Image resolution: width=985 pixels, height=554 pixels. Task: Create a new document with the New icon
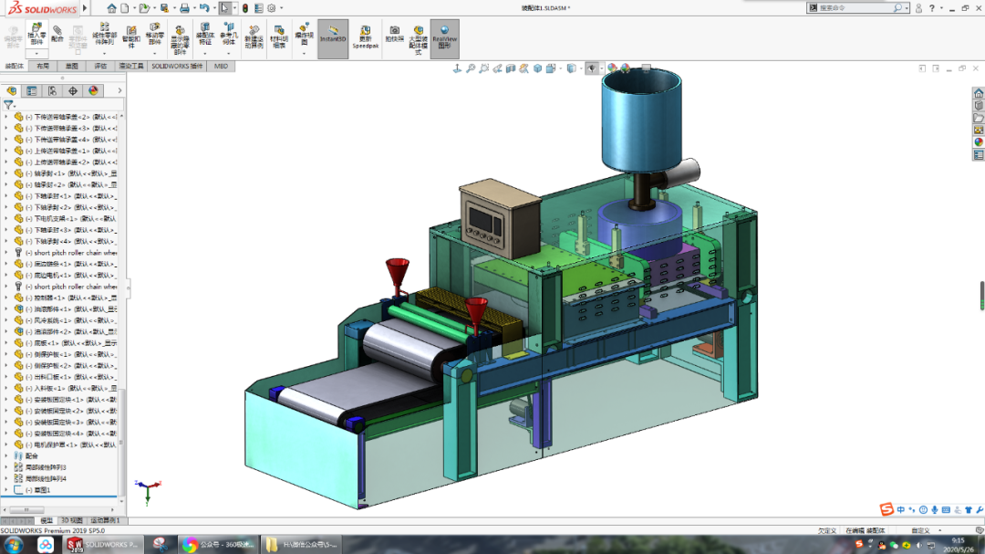tap(125, 8)
